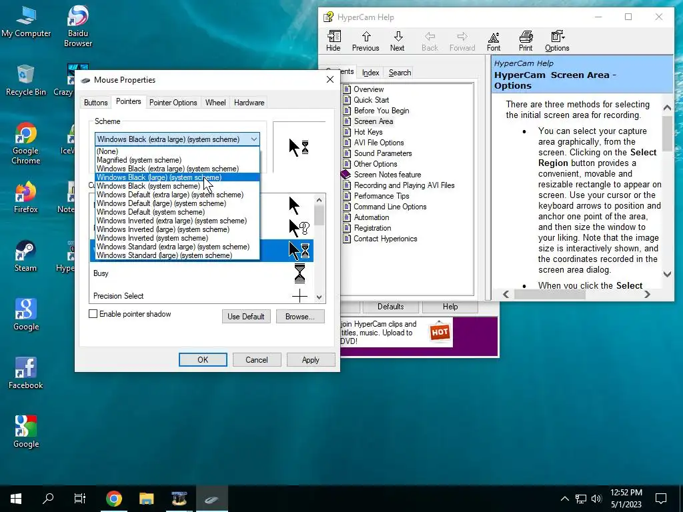Select Facebook desktop shortcut
This screenshot has height=512, width=683.
point(26,373)
